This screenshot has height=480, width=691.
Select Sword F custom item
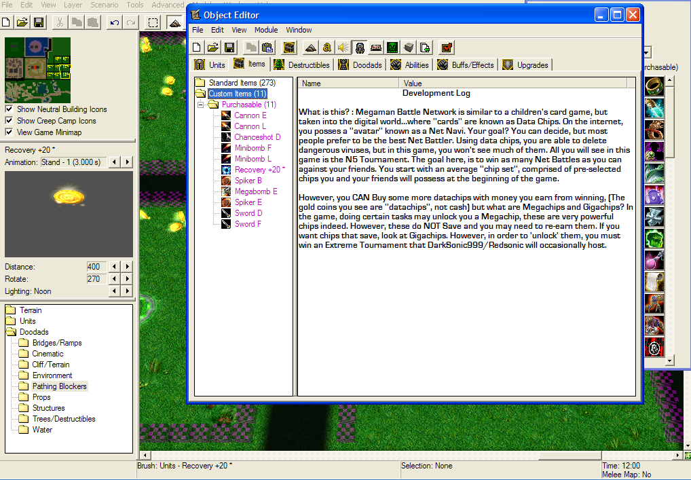tap(248, 224)
